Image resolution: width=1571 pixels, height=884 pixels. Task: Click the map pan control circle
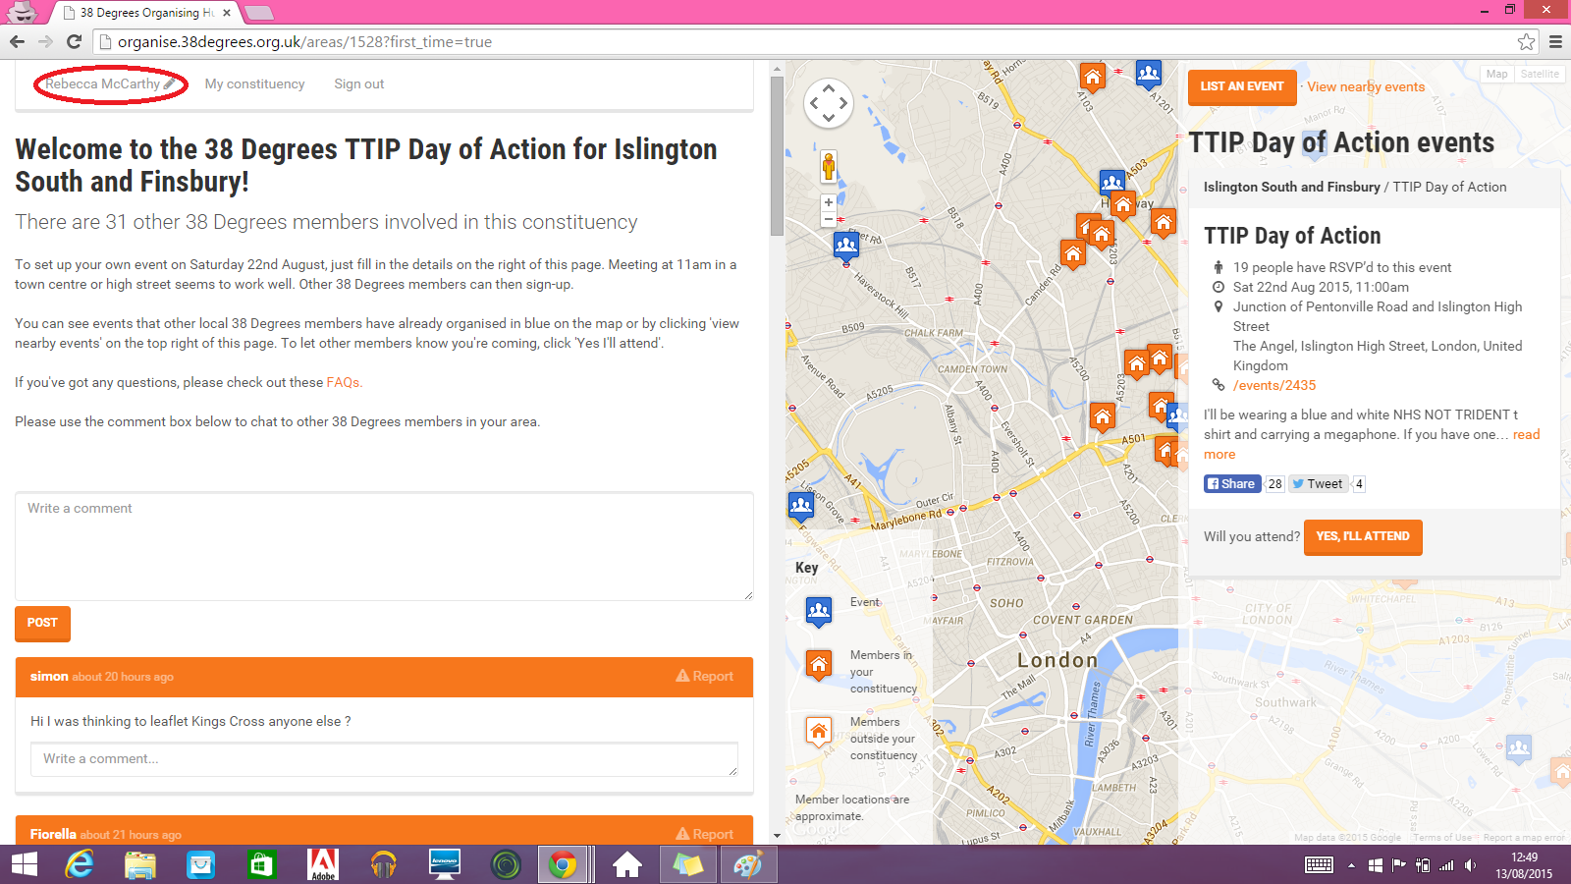tap(829, 103)
